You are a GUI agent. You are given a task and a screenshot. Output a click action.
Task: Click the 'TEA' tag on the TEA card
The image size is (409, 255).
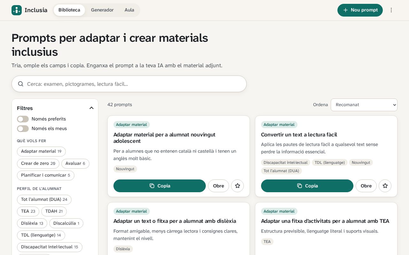click(267, 242)
